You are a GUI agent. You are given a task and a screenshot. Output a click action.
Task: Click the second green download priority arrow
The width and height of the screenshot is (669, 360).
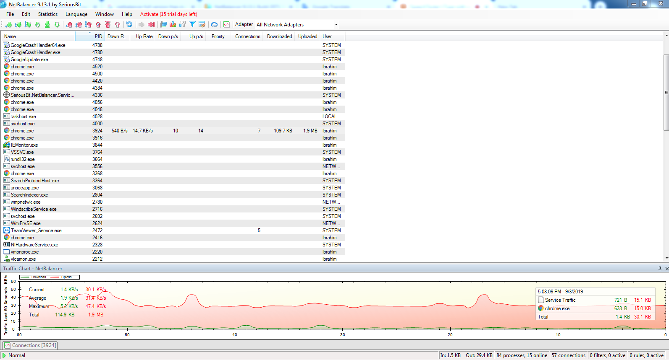(18, 25)
